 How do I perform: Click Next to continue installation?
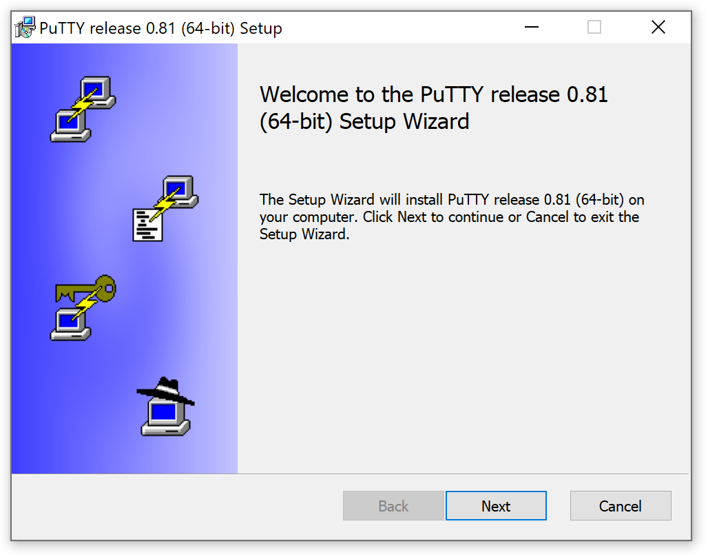click(496, 505)
